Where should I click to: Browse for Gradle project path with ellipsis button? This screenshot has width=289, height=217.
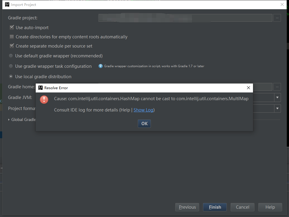coord(277,18)
